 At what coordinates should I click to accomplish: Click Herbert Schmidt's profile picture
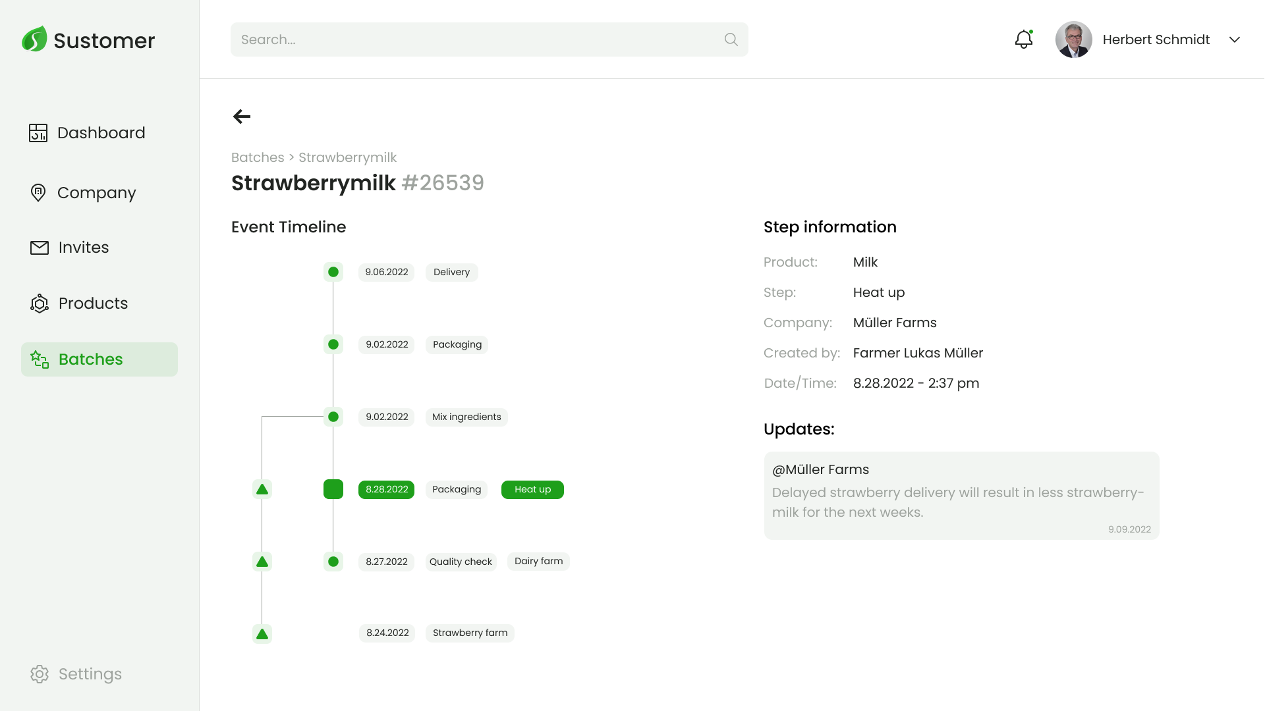pyautogui.click(x=1073, y=39)
